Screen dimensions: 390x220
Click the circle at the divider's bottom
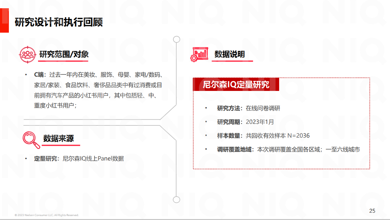(177, 200)
